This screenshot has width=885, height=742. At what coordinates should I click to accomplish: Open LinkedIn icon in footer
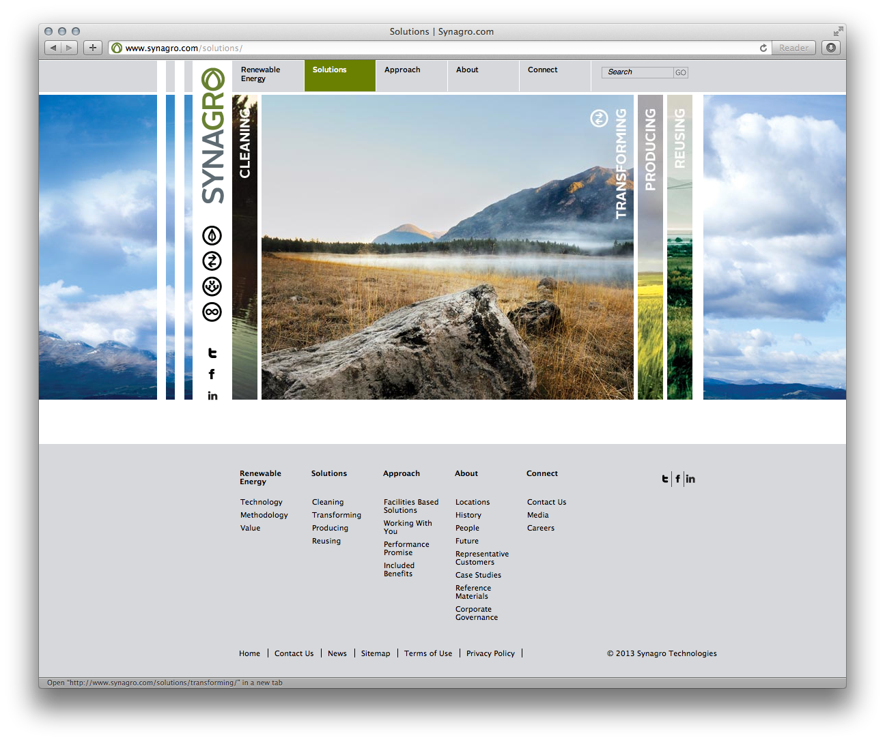pyautogui.click(x=690, y=479)
